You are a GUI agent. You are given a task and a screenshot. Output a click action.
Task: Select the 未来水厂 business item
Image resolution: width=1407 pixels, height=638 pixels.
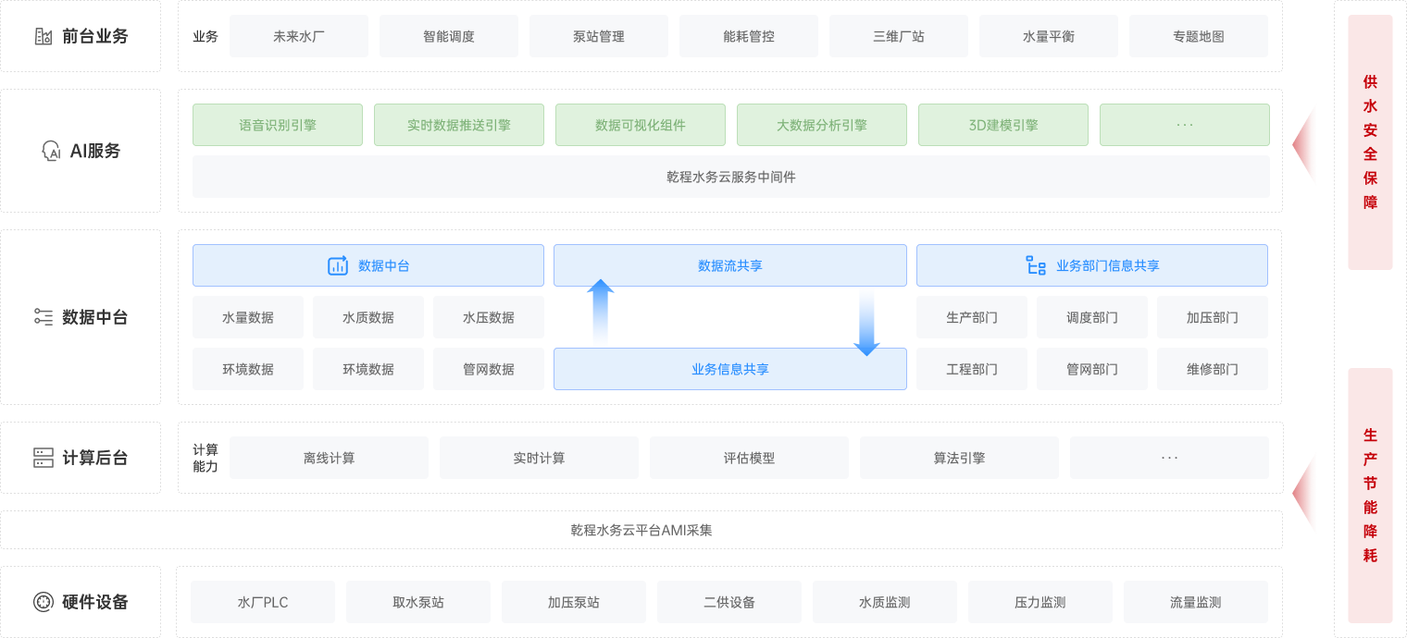[298, 37]
